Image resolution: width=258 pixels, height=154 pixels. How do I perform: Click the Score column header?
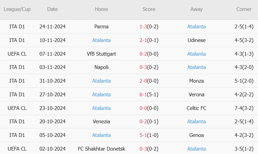[x=149, y=9]
